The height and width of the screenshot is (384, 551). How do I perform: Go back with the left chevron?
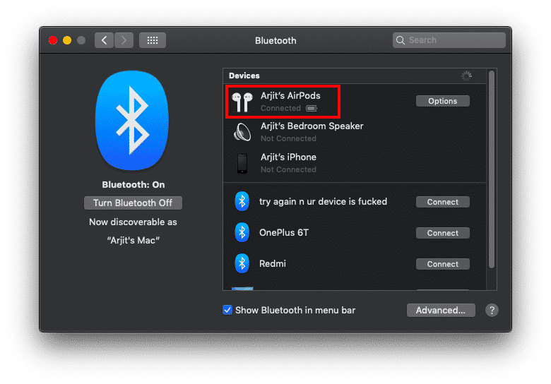pos(104,40)
